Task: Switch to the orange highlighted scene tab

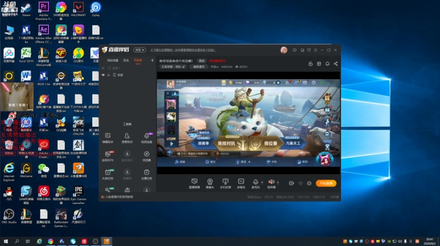Action: (137, 60)
